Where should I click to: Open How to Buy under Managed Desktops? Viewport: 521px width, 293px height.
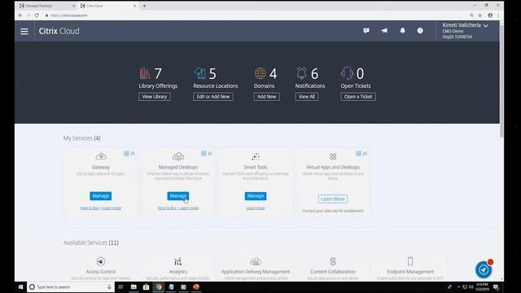(x=167, y=208)
